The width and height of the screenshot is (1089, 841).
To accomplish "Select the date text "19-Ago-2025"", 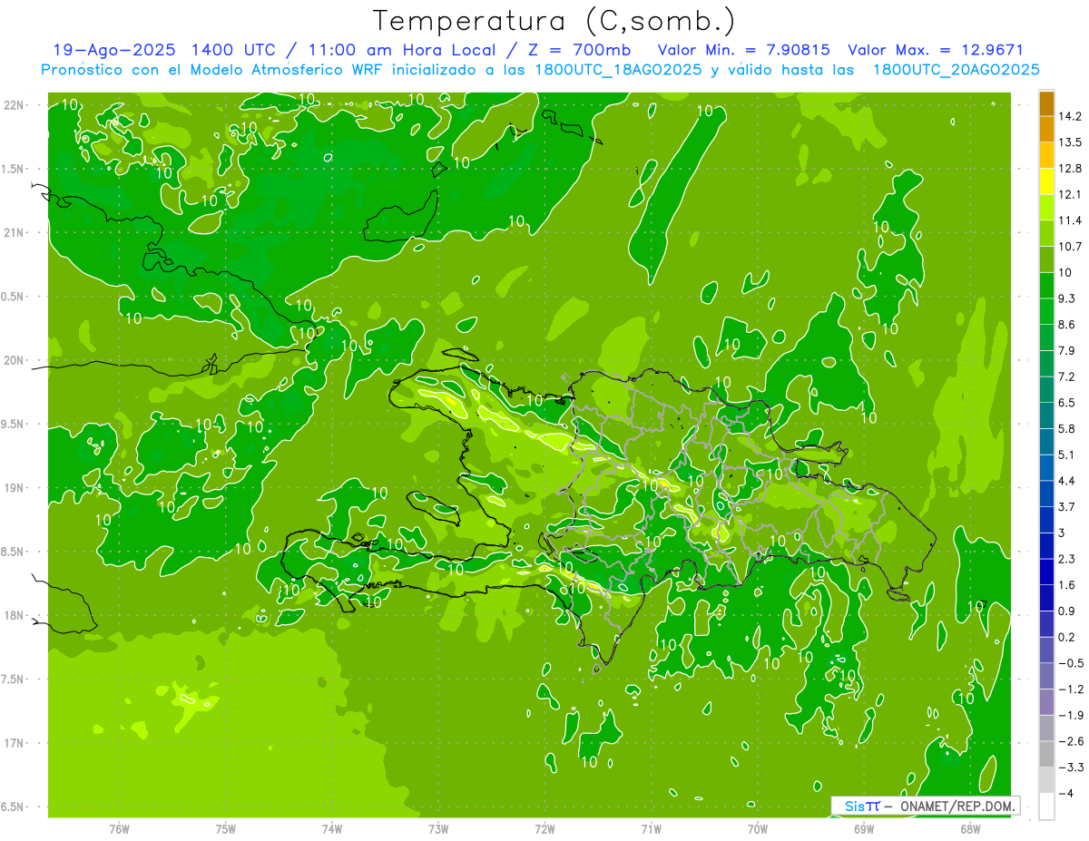I will (x=113, y=50).
